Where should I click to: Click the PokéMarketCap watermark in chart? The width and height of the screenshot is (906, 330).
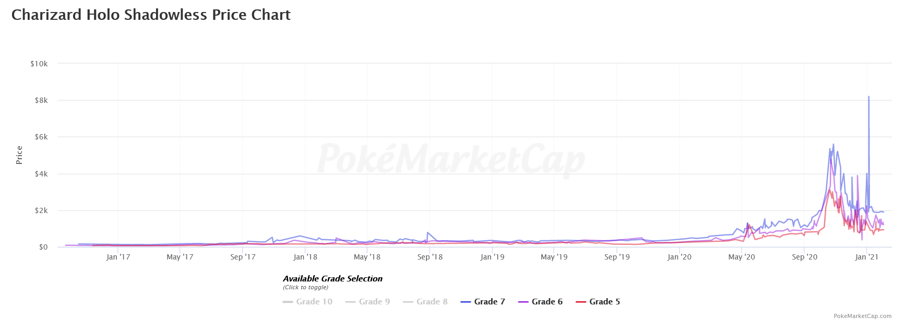point(451,158)
